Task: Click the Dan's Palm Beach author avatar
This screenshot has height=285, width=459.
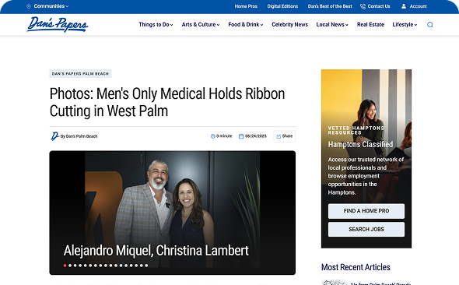Action: click(54, 136)
